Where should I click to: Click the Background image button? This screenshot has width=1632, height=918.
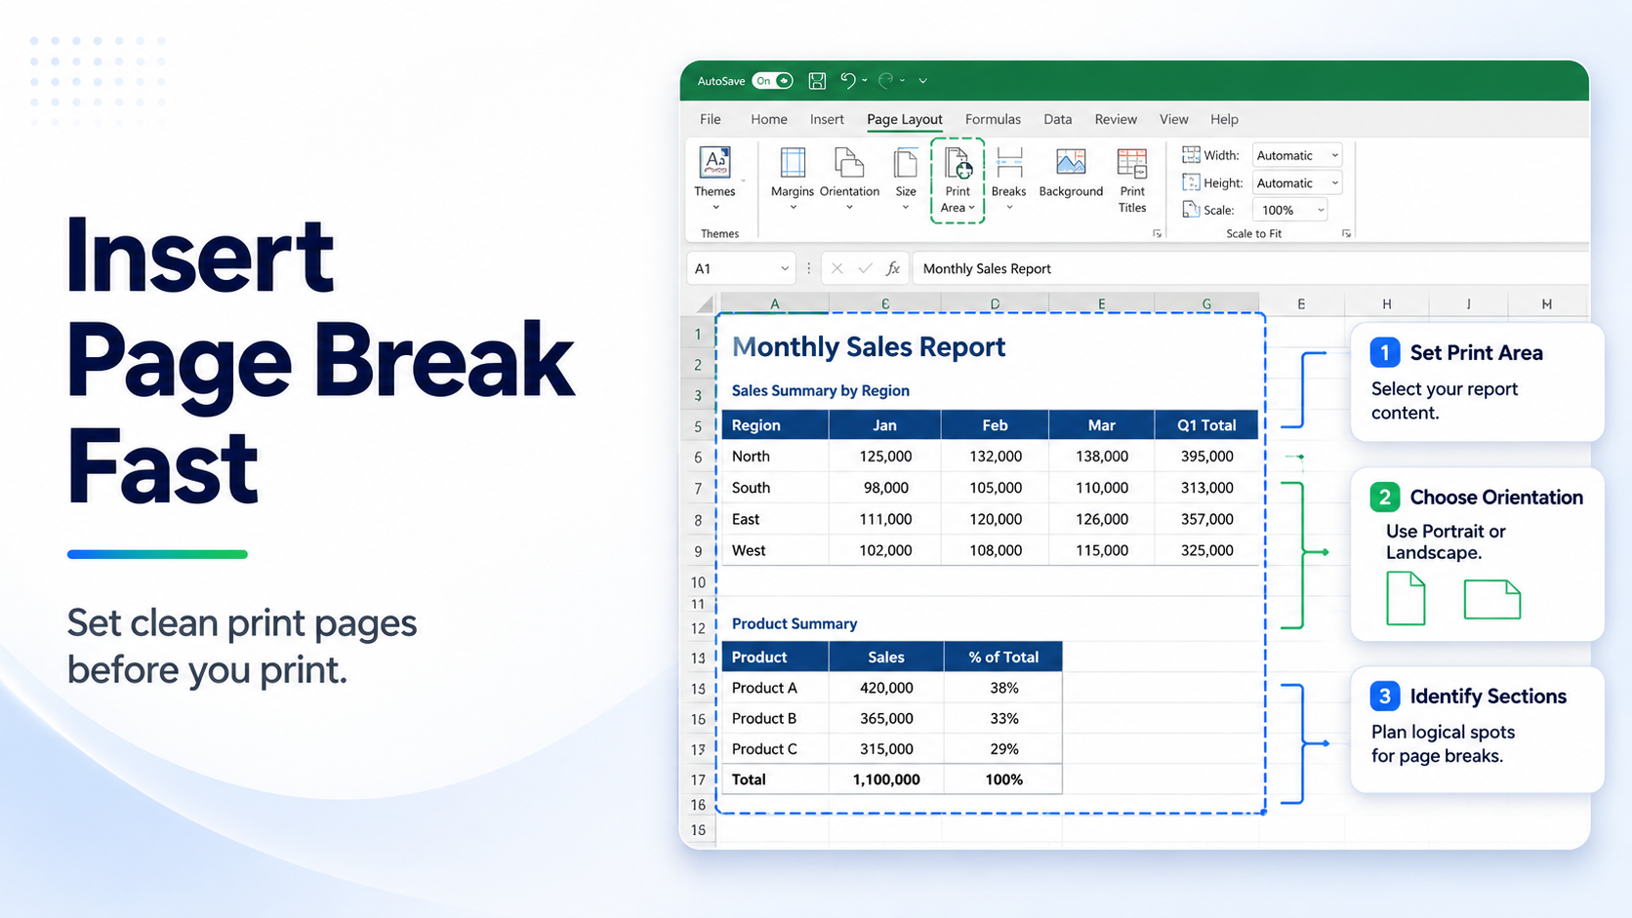point(1071,173)
